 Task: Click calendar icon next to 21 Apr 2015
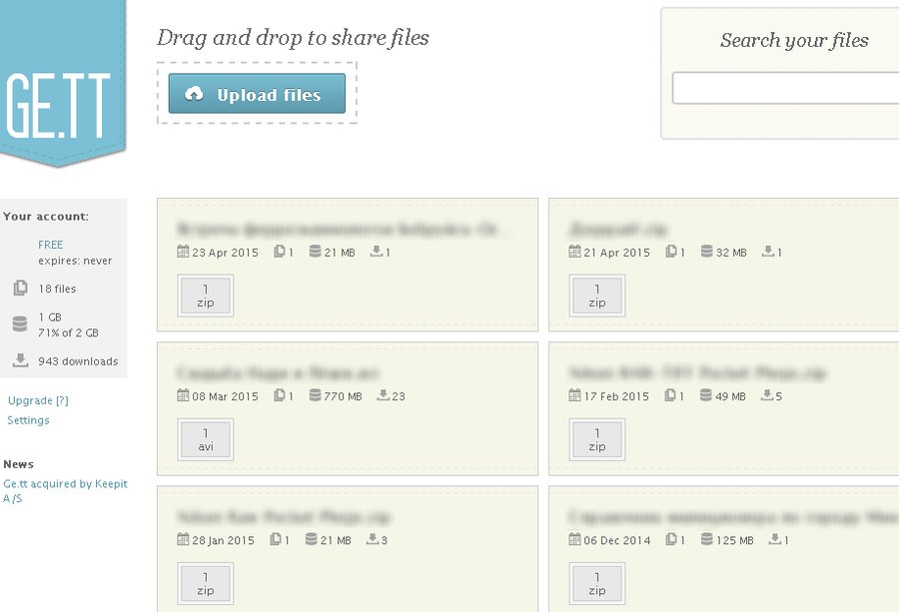click(574, 252)
